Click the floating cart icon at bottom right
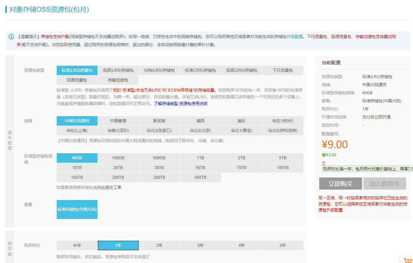 click(407, 259)
